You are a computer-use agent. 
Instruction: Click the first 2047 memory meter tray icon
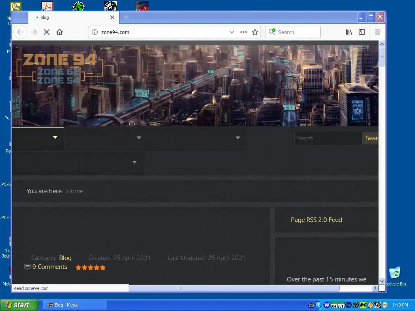pos(334,305)
